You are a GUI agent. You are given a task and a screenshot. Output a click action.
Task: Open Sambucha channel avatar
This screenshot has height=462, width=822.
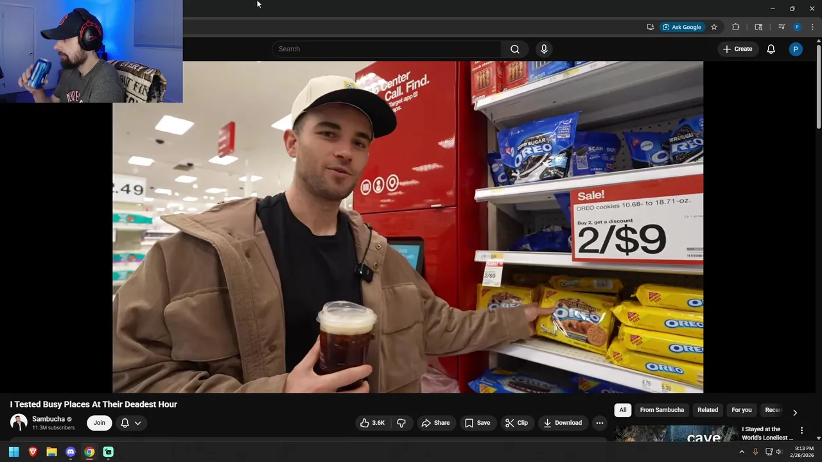19,423
